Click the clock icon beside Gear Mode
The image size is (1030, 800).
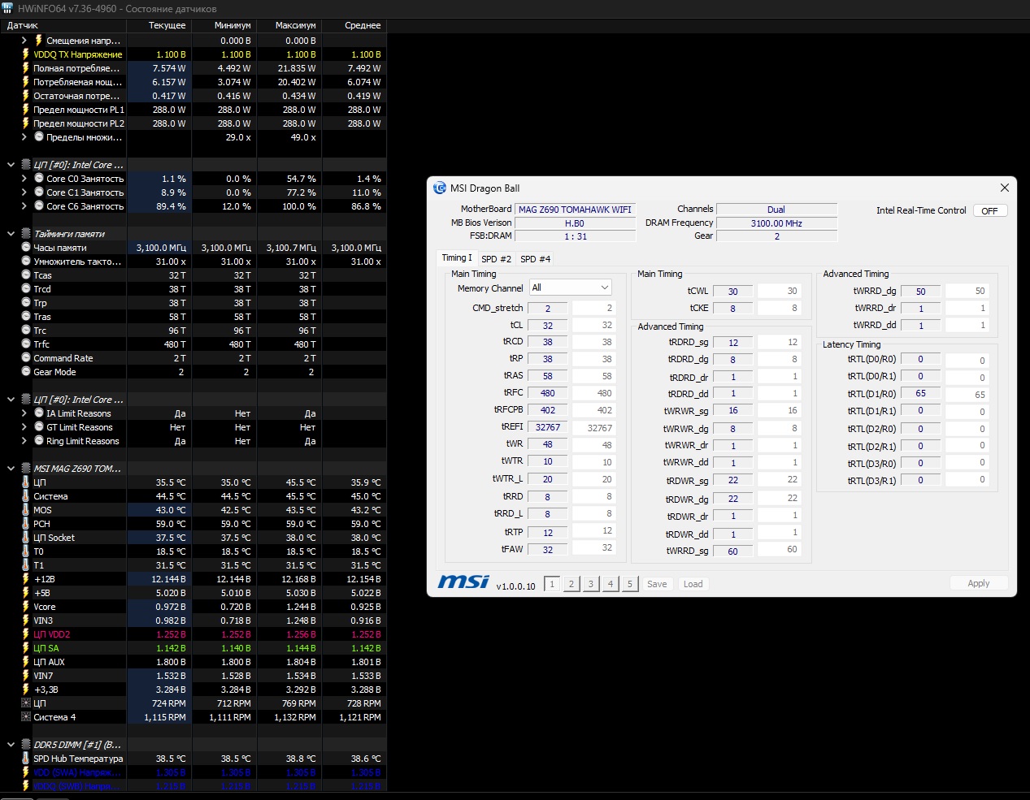26,371
